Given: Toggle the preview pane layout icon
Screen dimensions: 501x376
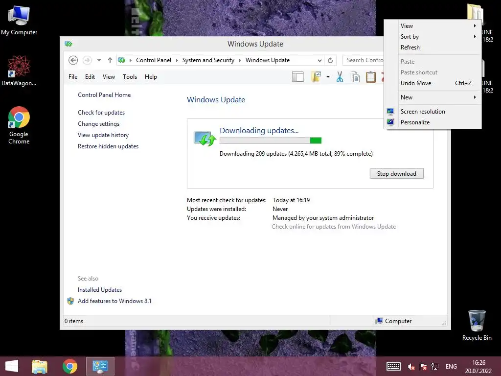Looking at the screenshot, I should point(297,77).
